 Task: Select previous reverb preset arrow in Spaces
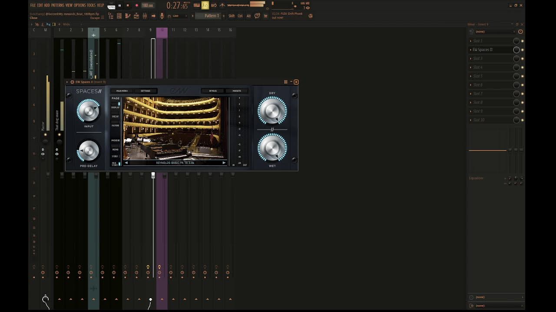[126, 163]
